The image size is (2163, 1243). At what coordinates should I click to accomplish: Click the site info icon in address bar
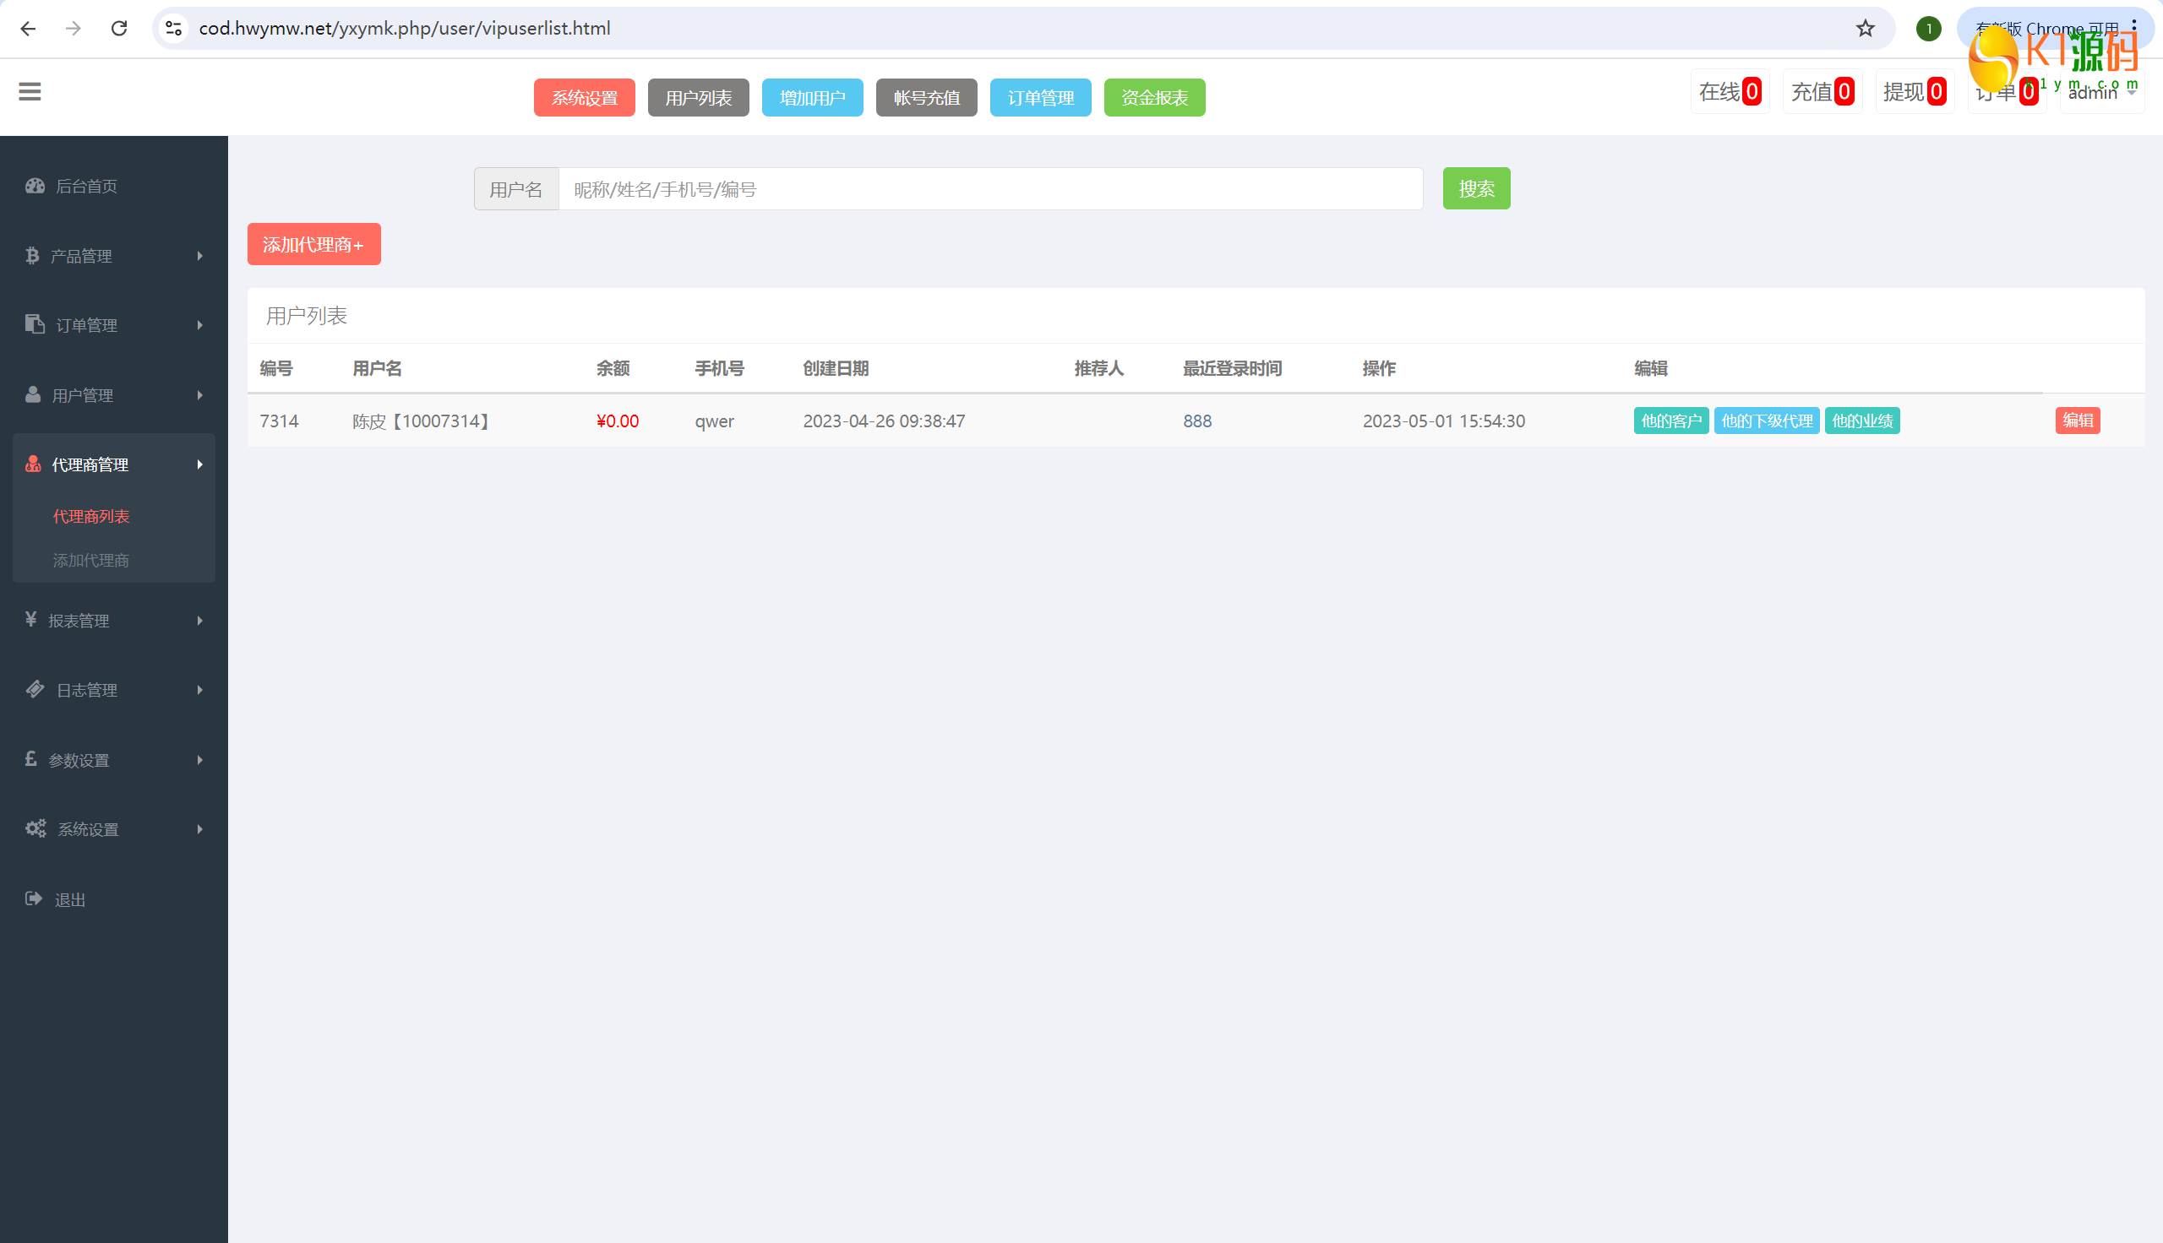coord(174,28)
